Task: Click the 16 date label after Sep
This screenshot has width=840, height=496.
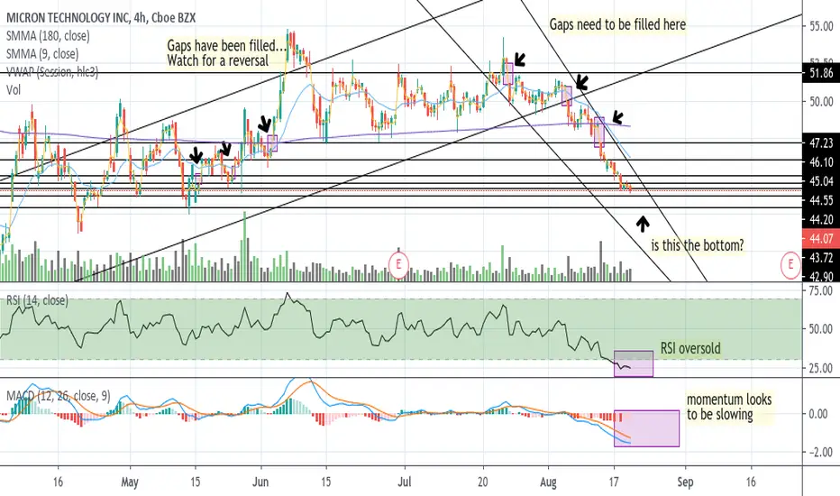Action: [x=751, y=482]
